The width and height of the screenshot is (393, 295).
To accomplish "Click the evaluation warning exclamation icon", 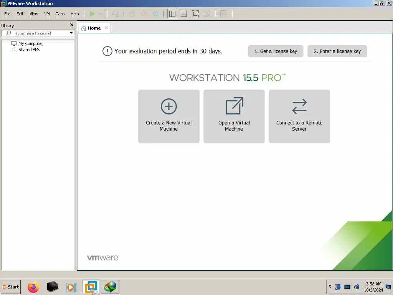I will coord(107,51).
